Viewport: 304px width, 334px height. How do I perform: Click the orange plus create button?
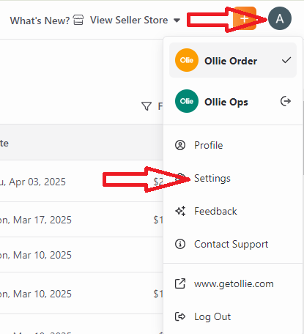[245, 18]
